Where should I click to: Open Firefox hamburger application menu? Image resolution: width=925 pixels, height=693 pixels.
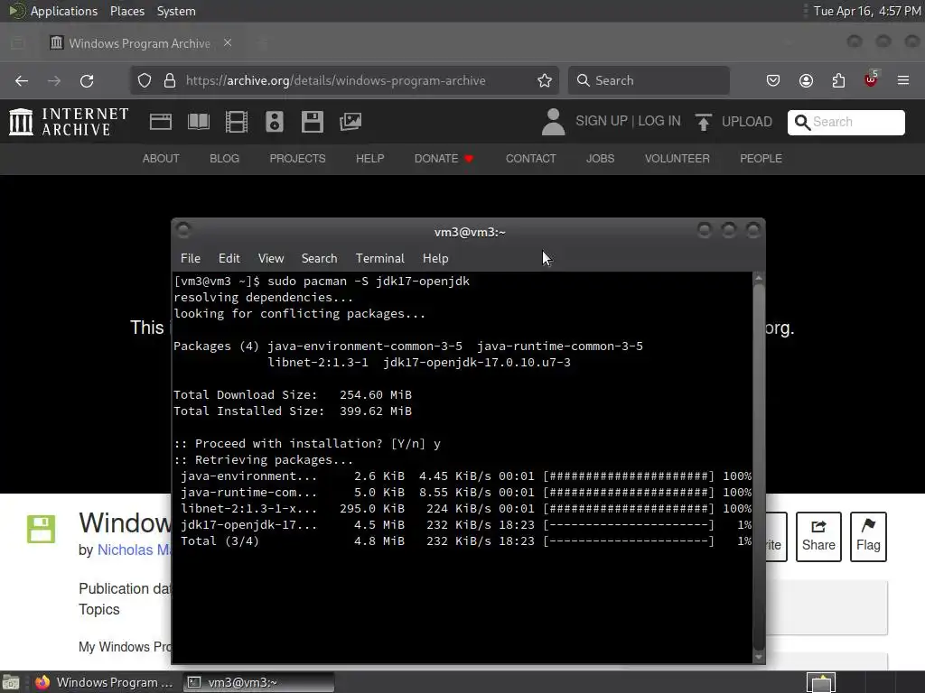(903, 80)
